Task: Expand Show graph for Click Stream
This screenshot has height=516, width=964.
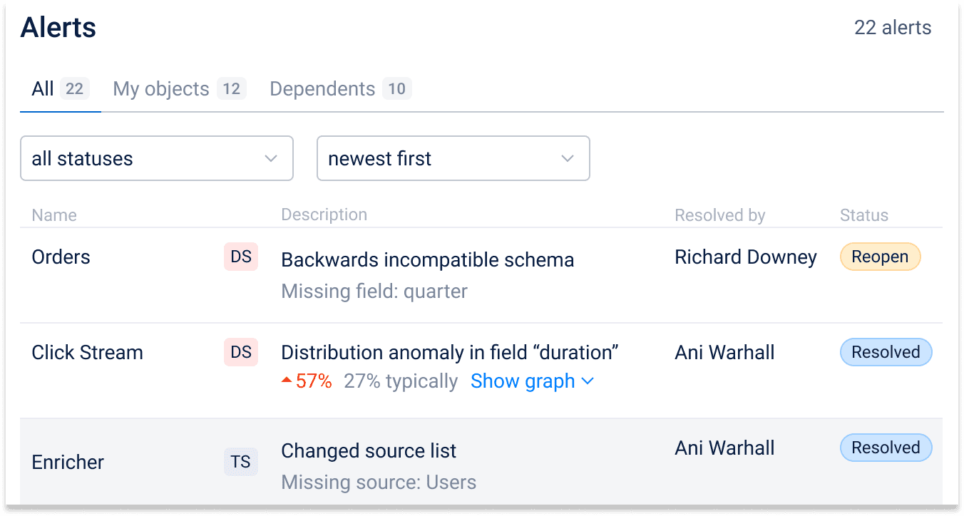Action: click(532, 381)
